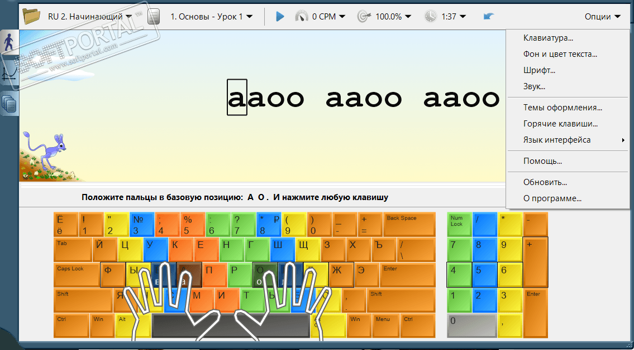
Task: Click the % 5 key
Action: 193,224
